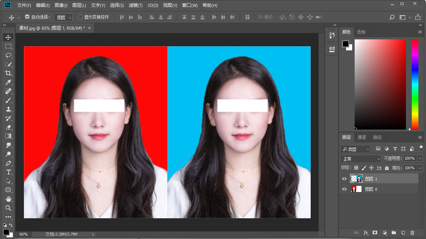Hide 图层 0 using eye icon
Viewport: 426px width, 239px height.
coord(344,189)
